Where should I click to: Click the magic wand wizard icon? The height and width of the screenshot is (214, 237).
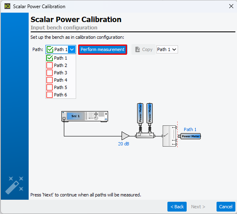[x=14, y=185]
